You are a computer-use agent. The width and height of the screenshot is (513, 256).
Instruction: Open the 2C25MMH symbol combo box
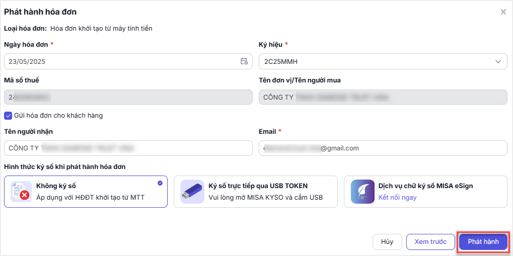point(373,61)
